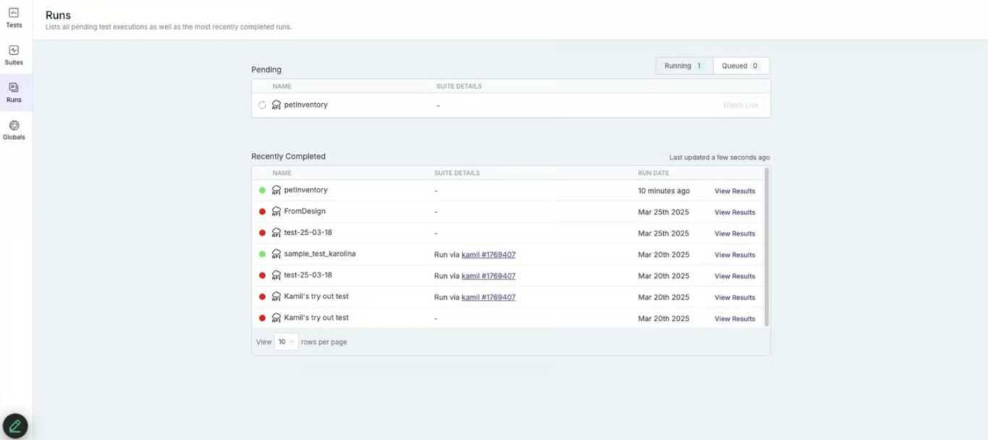988x440 pixels.
Task: Open the rows per page dropdown
Action: (286, 342)
